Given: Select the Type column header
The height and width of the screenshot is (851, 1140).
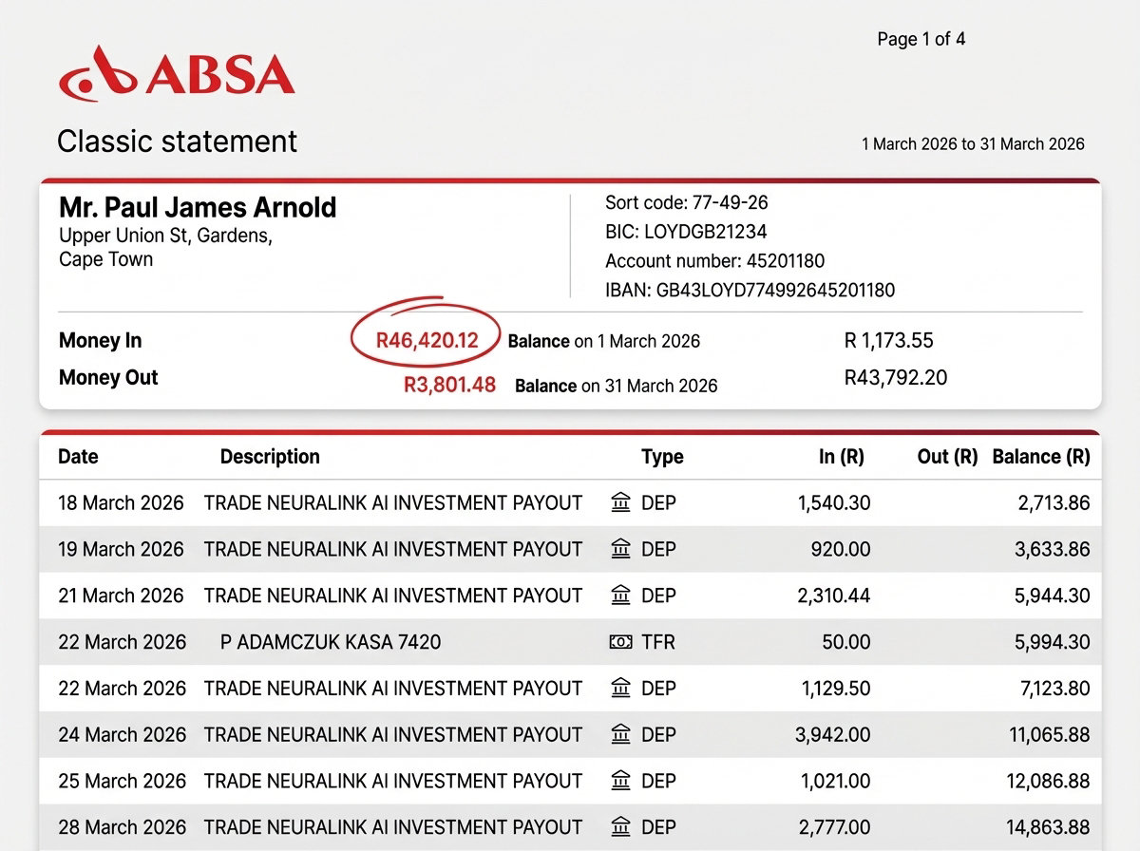Looking at the screenshot, I should pyautogui.click(x=662, y=457).
